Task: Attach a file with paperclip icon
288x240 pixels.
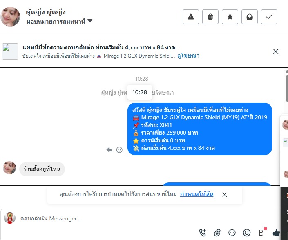Action: point(217,233)
